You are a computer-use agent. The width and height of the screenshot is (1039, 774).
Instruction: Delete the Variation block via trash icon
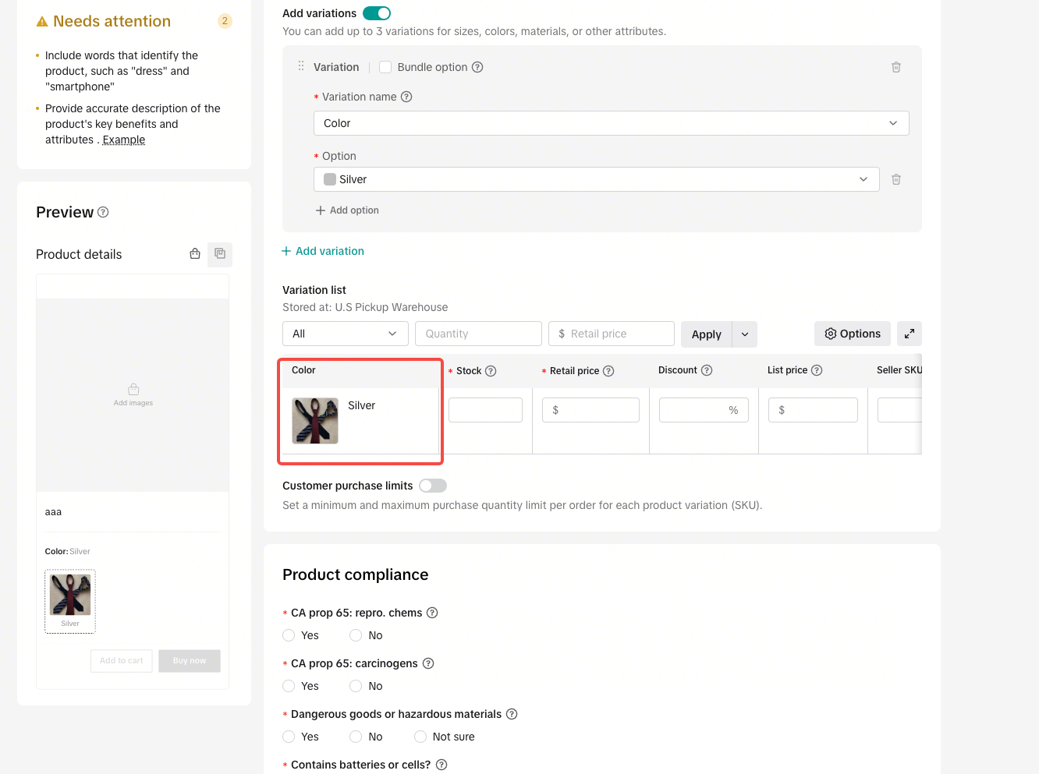(896, 67)
